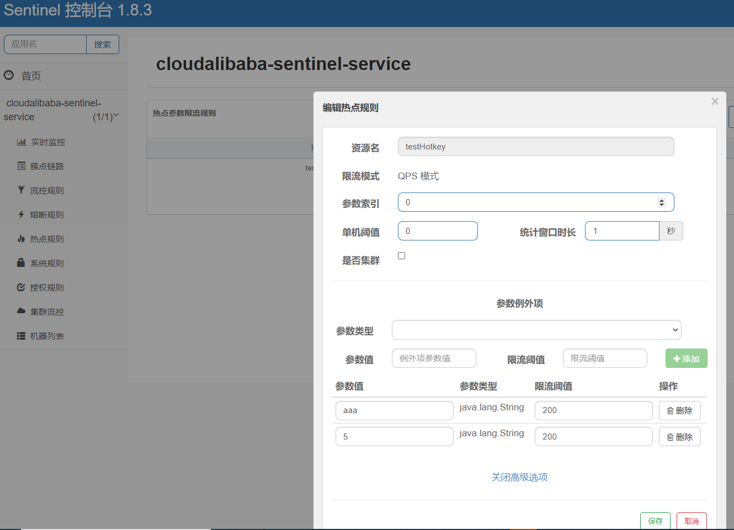Click the 参数索引 input field

pyautogui.click(x=536, y=202)
